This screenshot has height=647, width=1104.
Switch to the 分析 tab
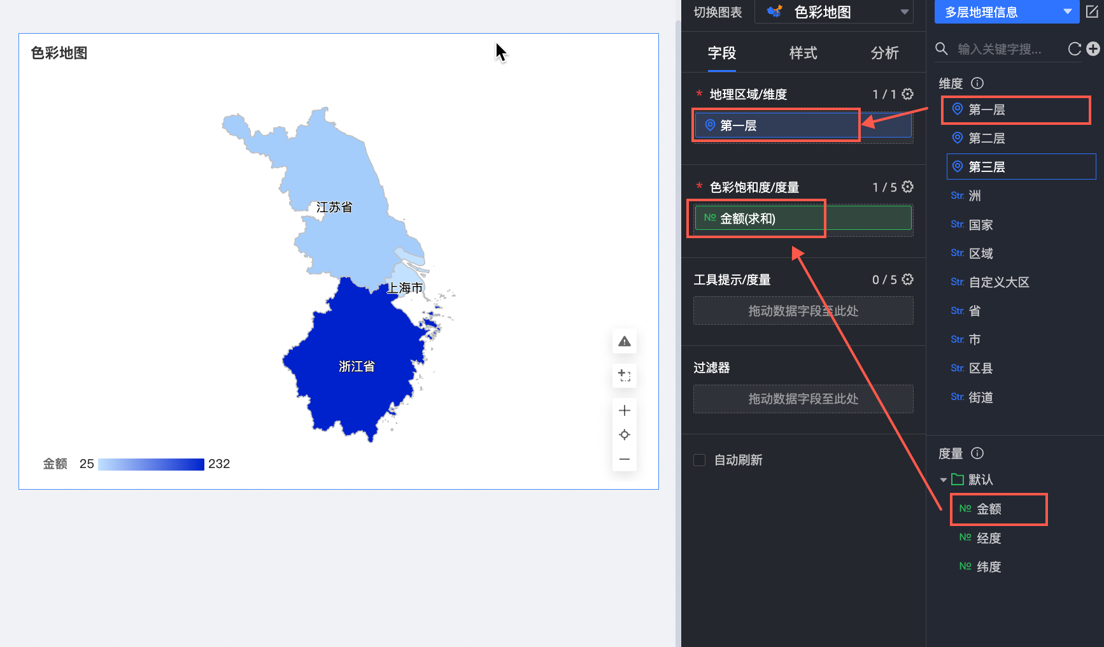(885, 53)
